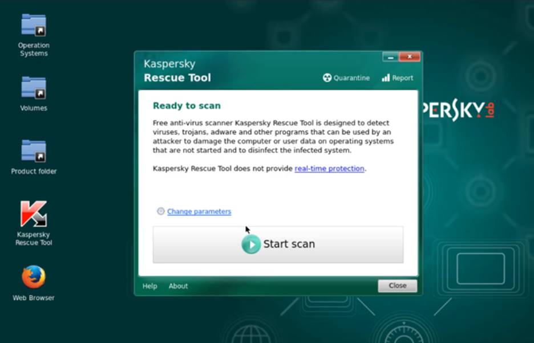
Task: Follow the real-time protection hyperlink
Action: [329, 169]
